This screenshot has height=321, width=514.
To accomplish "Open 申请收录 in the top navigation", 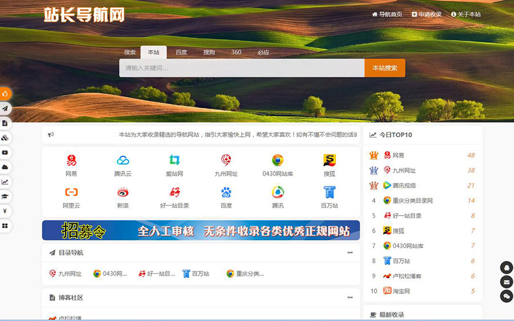I will coord(427,14).
